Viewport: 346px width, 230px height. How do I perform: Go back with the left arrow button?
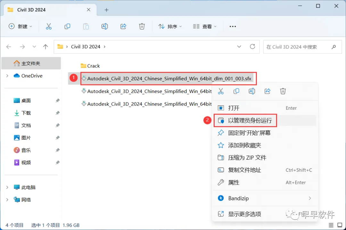tap(9, 47)
